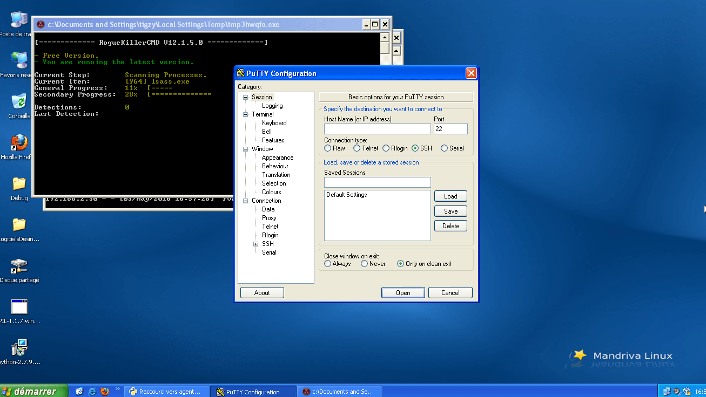Screen dimensions: 706x397
Task: Click the Host Name input field
Action: coord(377,129)
